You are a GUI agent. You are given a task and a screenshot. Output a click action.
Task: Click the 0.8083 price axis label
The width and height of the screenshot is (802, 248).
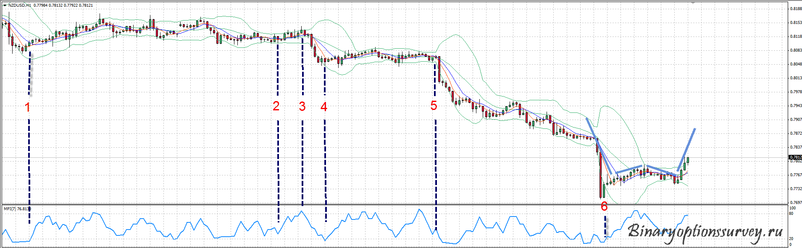click(x=796, y=50)
